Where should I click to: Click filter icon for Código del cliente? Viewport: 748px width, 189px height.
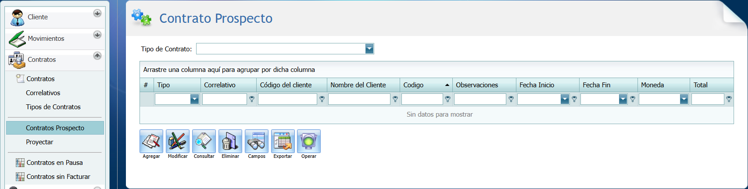point(322,100)
